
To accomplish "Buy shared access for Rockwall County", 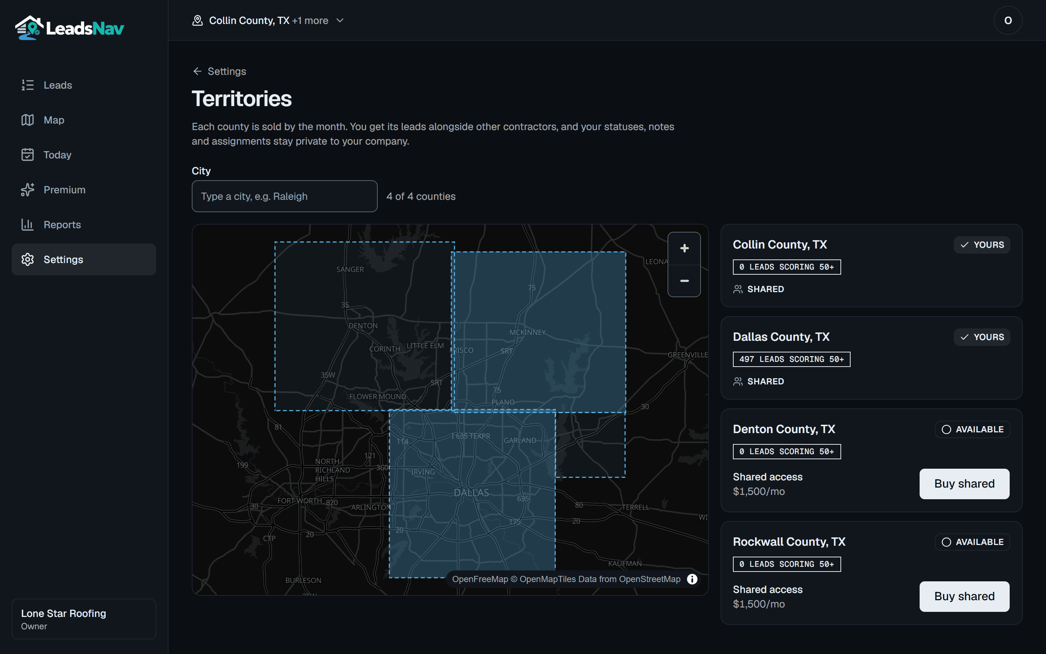I will pos(964,596).
